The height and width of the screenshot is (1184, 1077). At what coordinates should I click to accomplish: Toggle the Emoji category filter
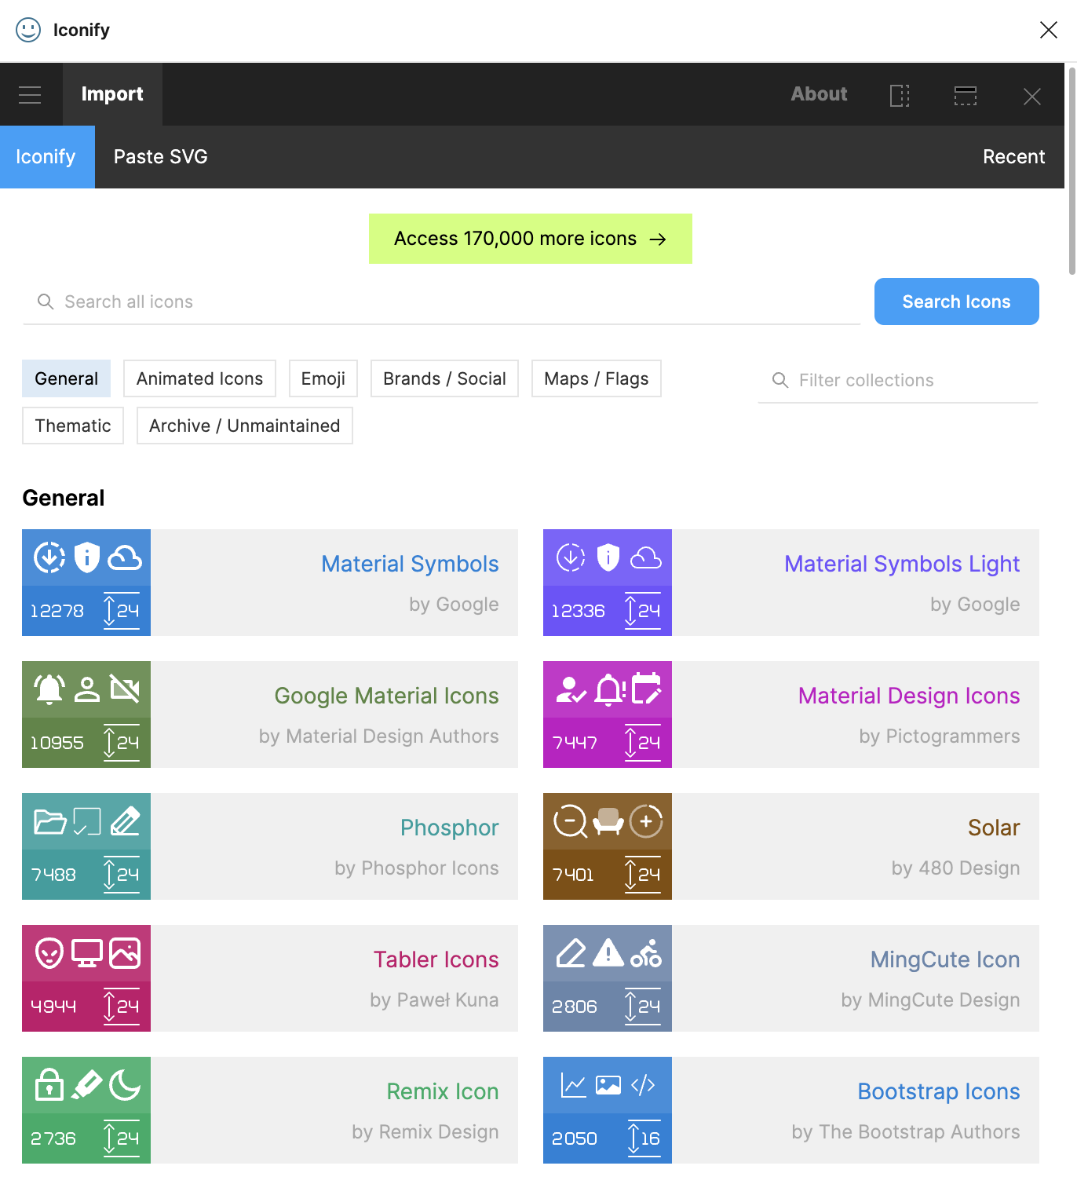coord(323,378)
